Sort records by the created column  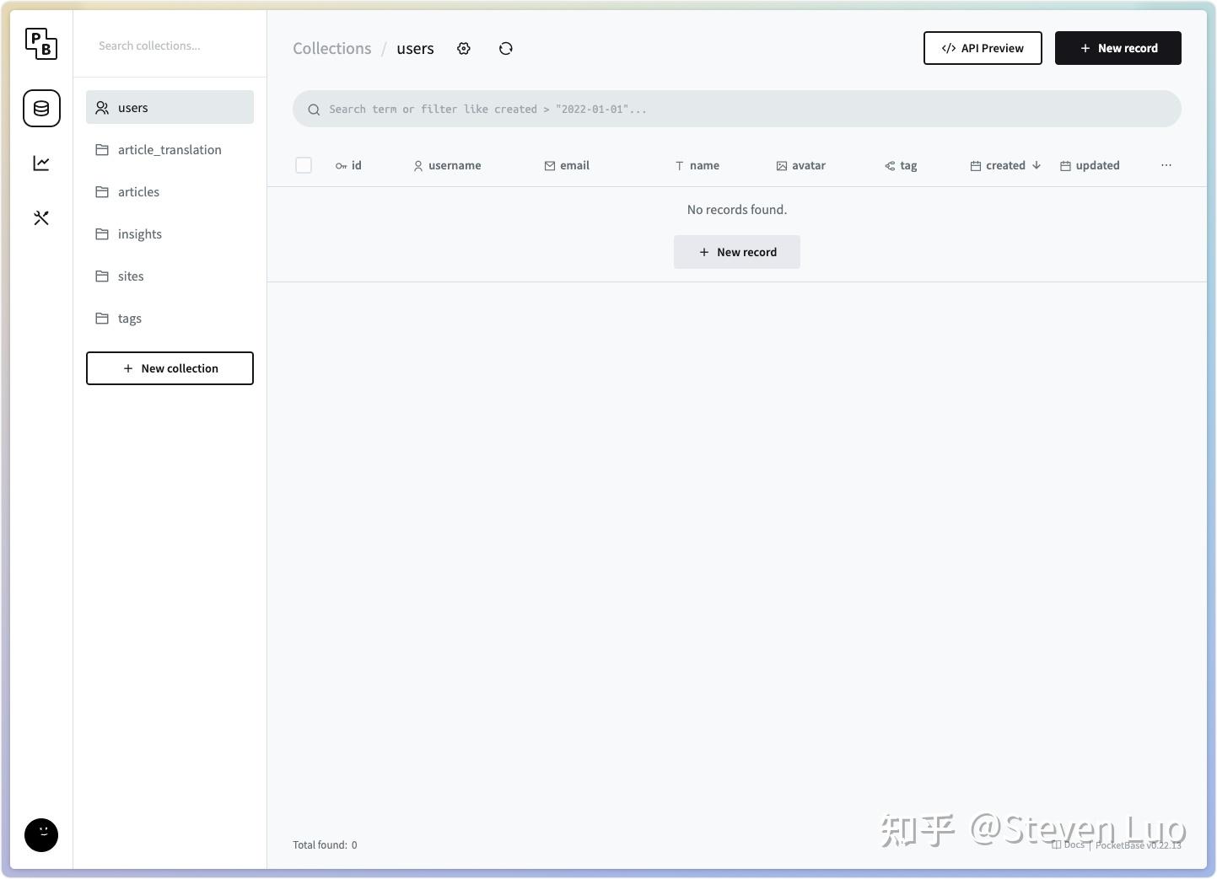[1005, 165]
